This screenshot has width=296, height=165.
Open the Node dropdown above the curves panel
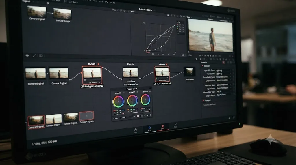pos(115,10)
